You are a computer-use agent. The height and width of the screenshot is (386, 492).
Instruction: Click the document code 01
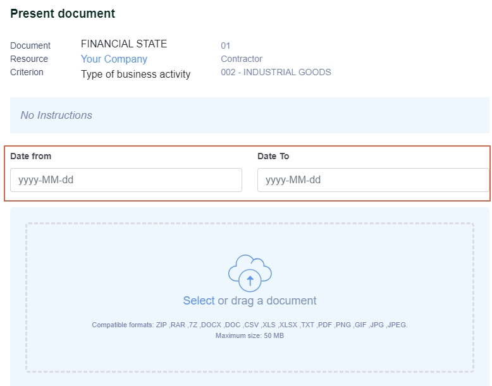point(226,45)
